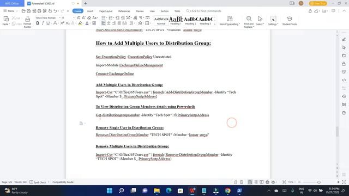Click the zoom in plus button

pos(338,182)
